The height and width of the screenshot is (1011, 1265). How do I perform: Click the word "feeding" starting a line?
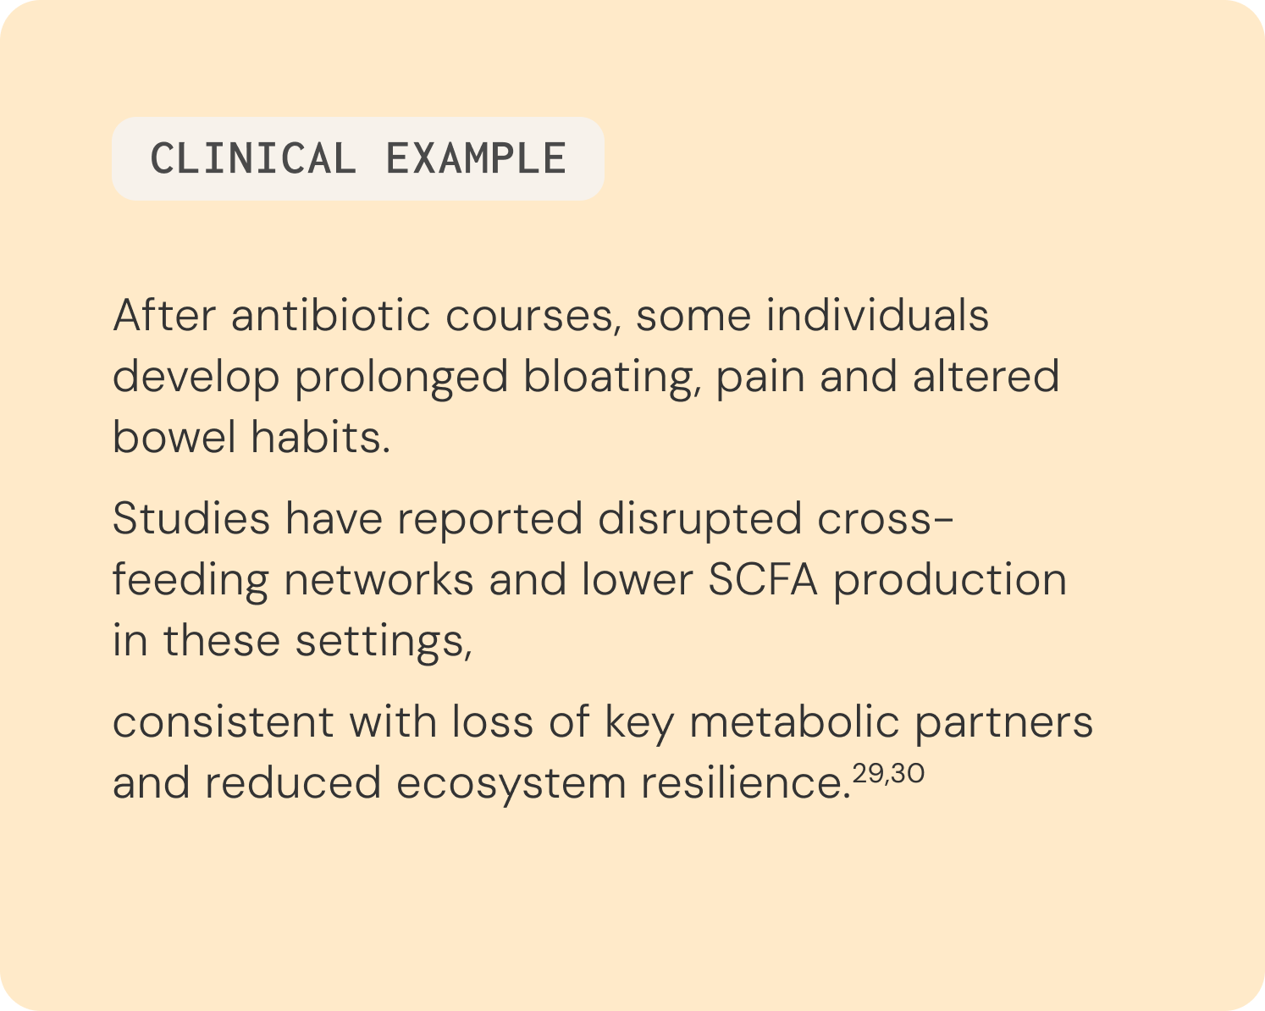coord(191,580)
